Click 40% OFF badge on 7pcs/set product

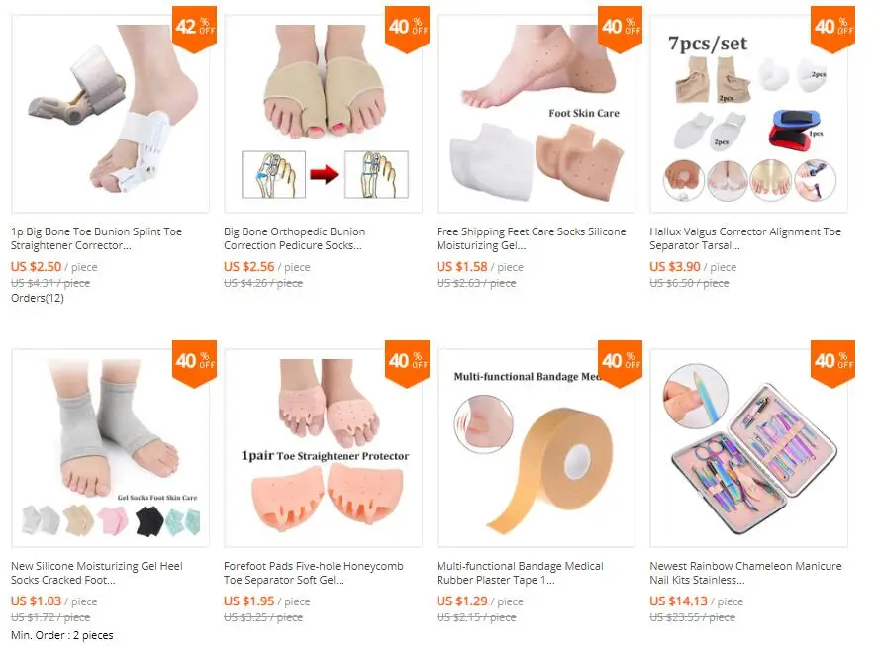click(x=833, y=29)
